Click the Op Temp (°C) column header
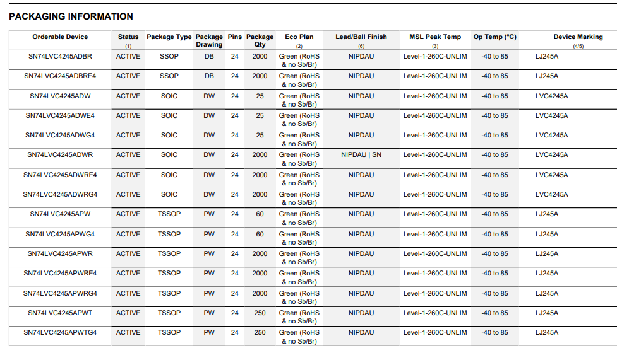The width and height of the screenshot is (617, 348). [494, 37]
